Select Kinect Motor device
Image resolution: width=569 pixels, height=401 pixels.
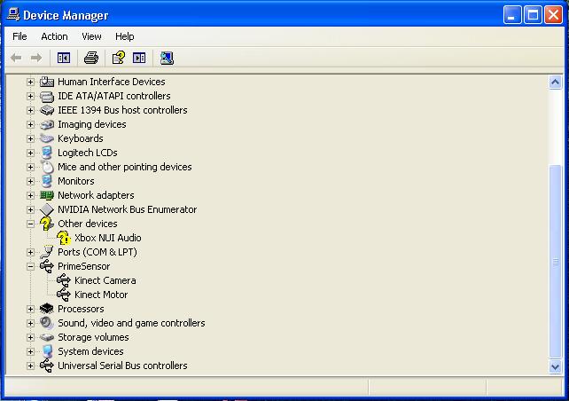pyautogui.click(x=101, y=295)
